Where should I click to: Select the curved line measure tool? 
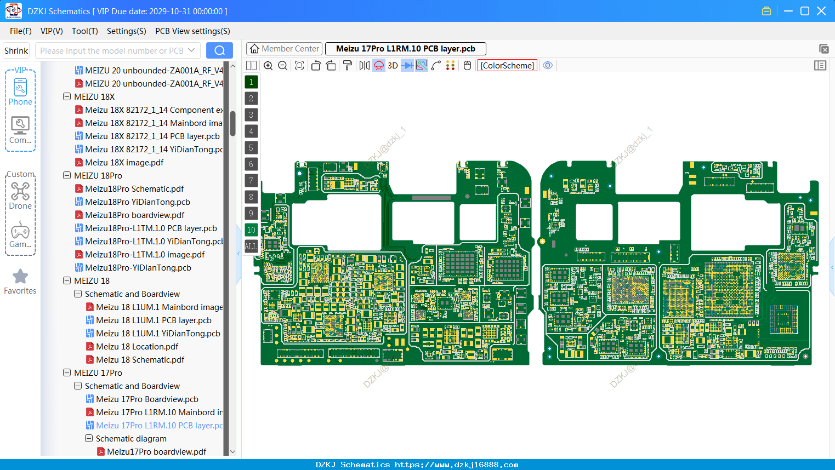click(436, 65)
